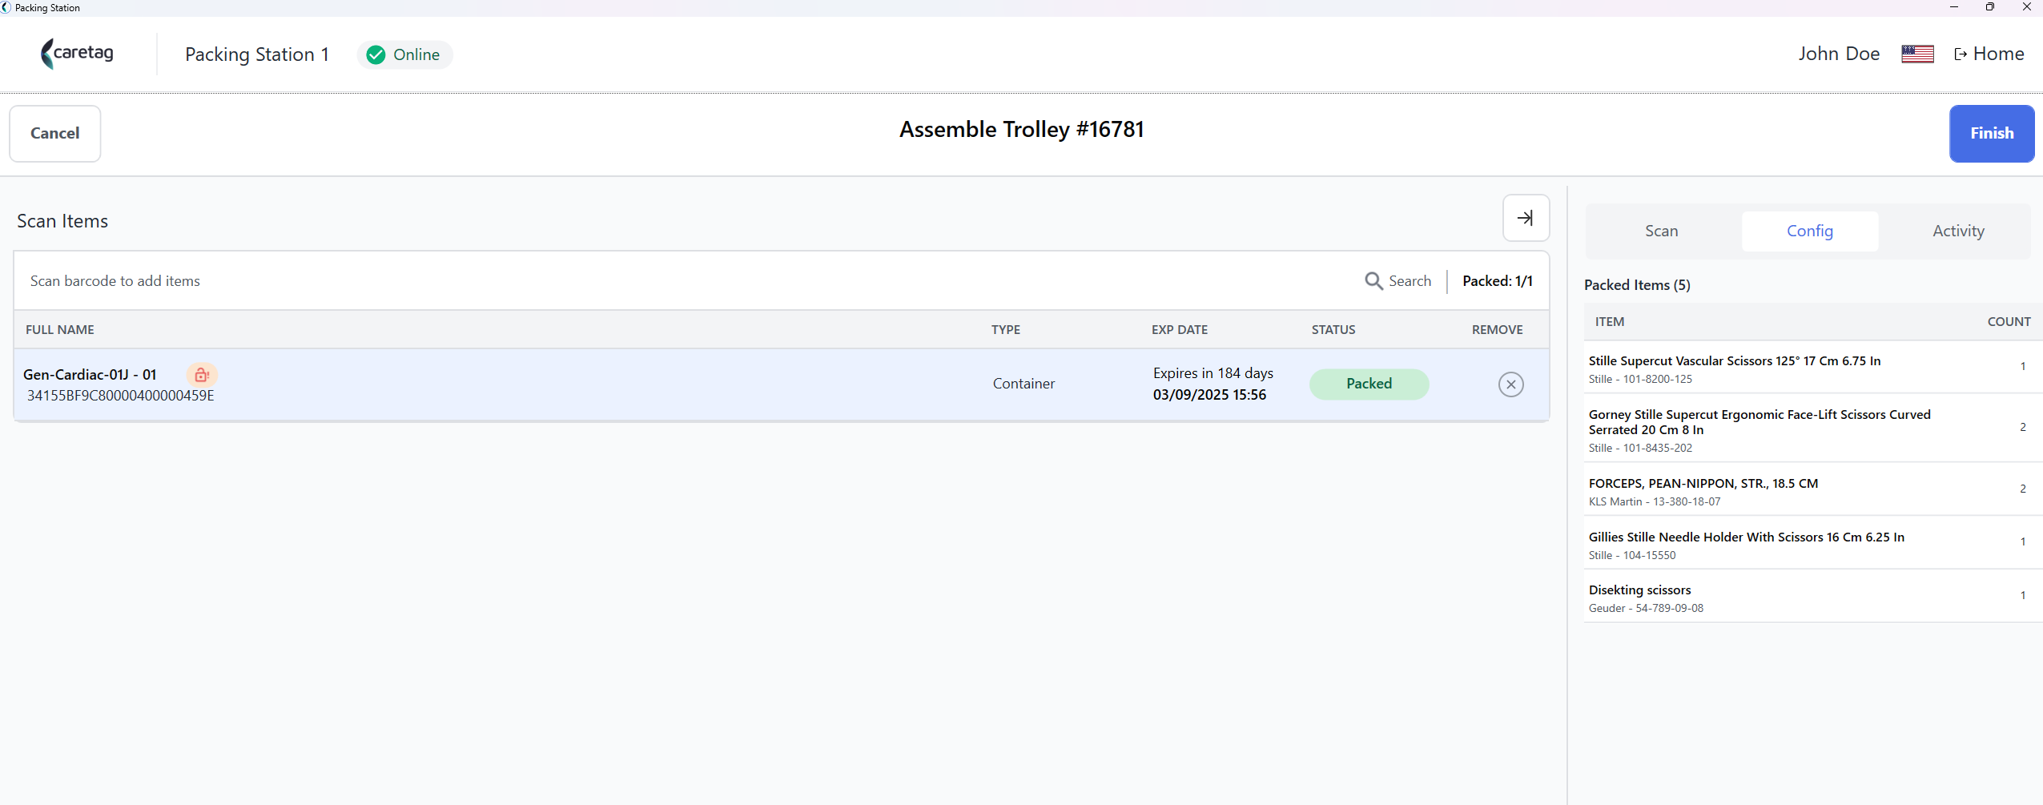Click the REMOVE column header
The width and height of the screenshot is (2043, 805).
click(x=1497, y=329)
